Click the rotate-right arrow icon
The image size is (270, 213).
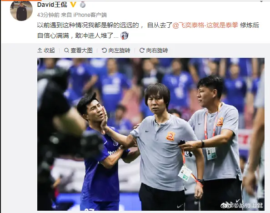[142, 51]
